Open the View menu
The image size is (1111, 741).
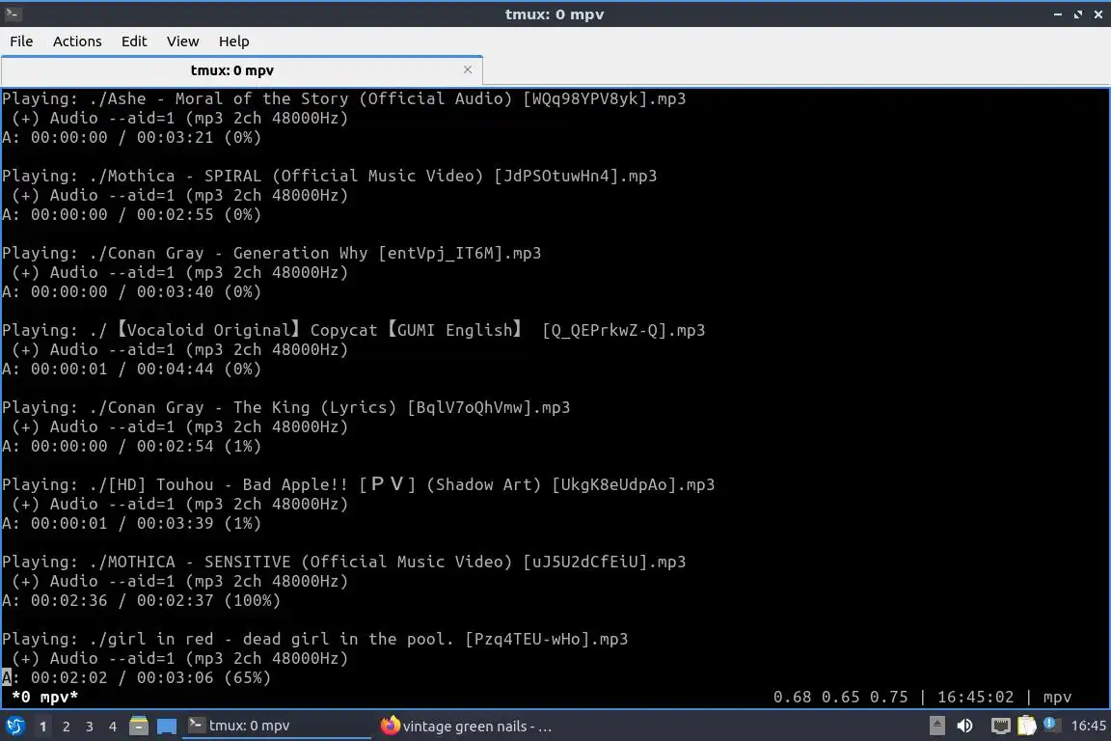183,41
